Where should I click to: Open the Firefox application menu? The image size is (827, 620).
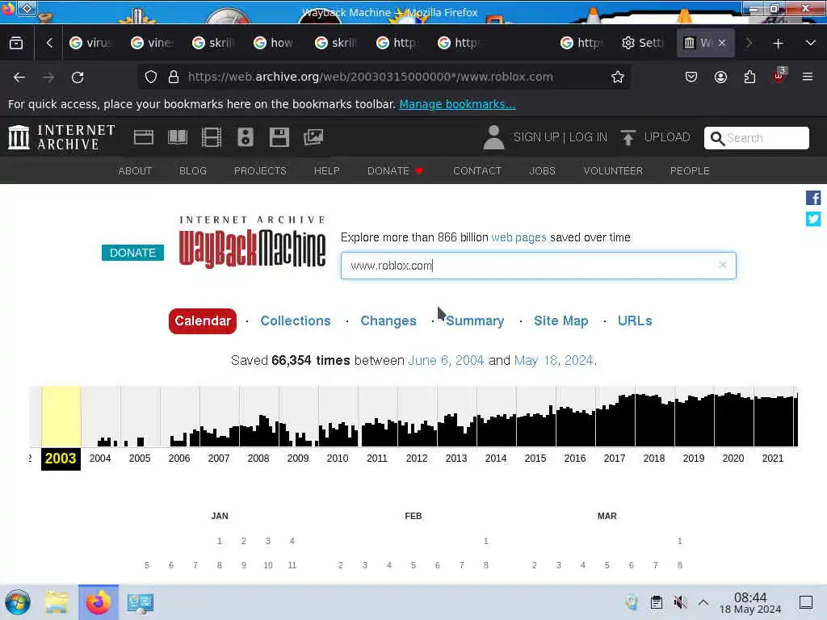[808, 77]
